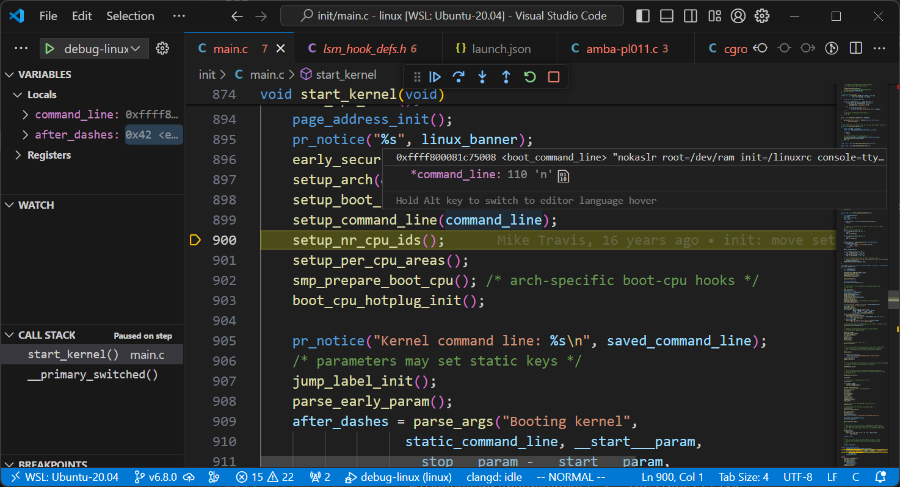Go to previous change in the editor
The height and width of the screenshot is (487, 900).
[760, 48]
